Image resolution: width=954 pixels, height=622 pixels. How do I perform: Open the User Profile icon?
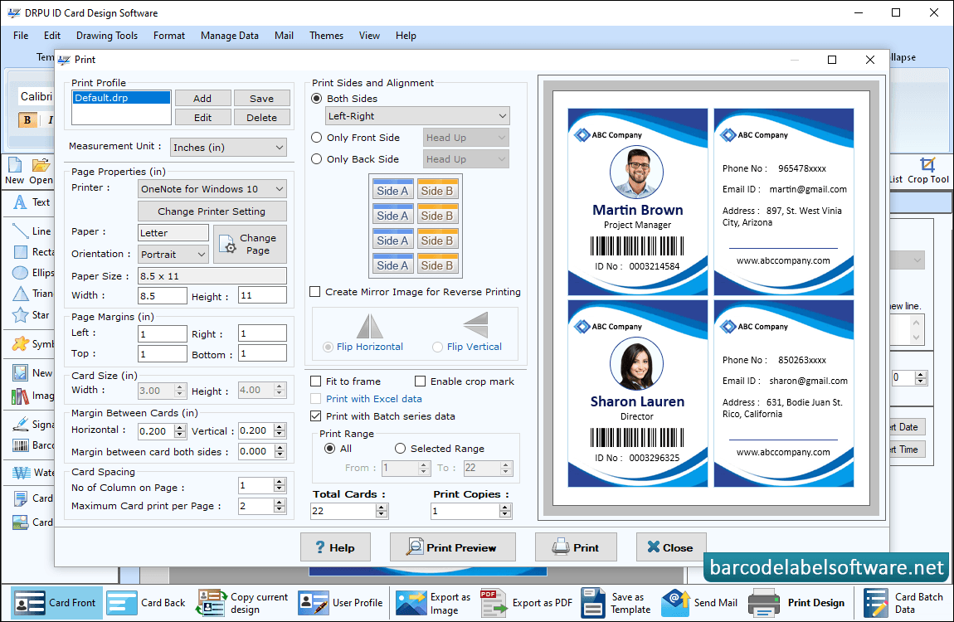click(x=313, y=603)
